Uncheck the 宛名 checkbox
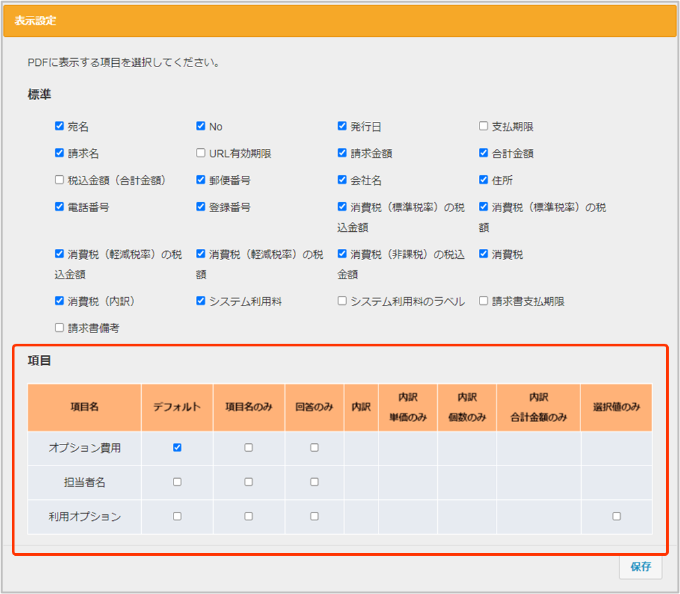680x594 pixels. tap(59, 126)
